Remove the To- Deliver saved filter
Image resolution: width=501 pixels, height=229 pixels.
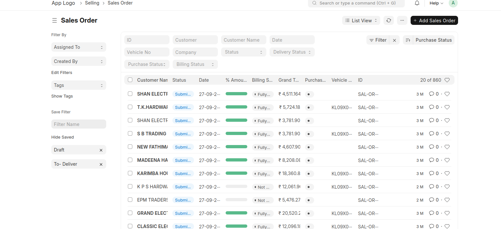pos(101,164)
